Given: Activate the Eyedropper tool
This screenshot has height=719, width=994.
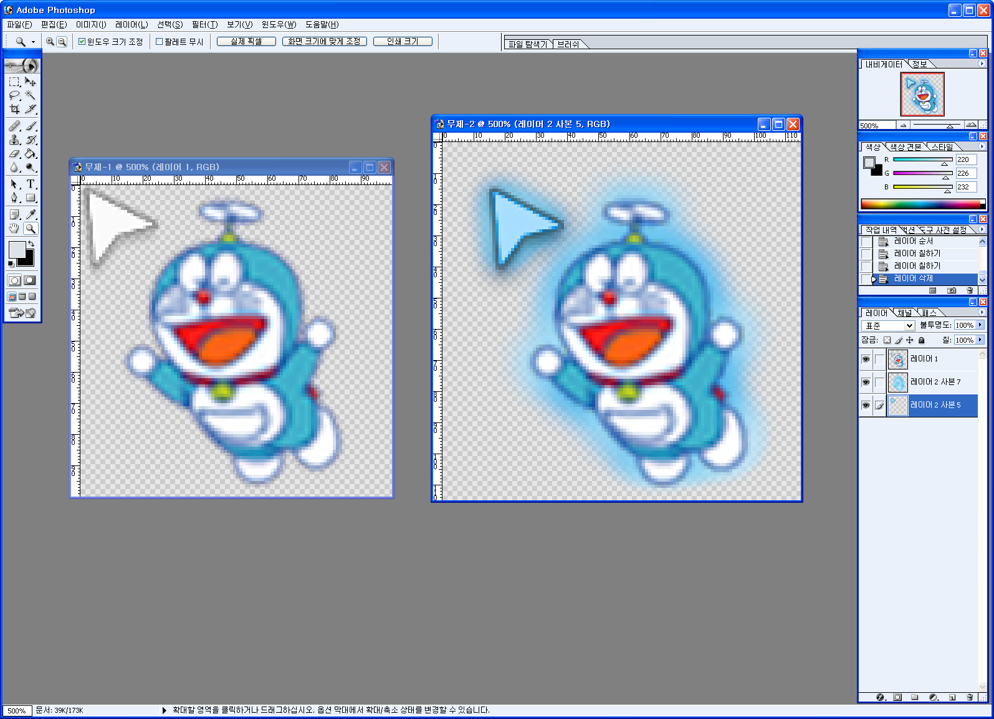Looking at the screenshot, I should coord(31,214).
